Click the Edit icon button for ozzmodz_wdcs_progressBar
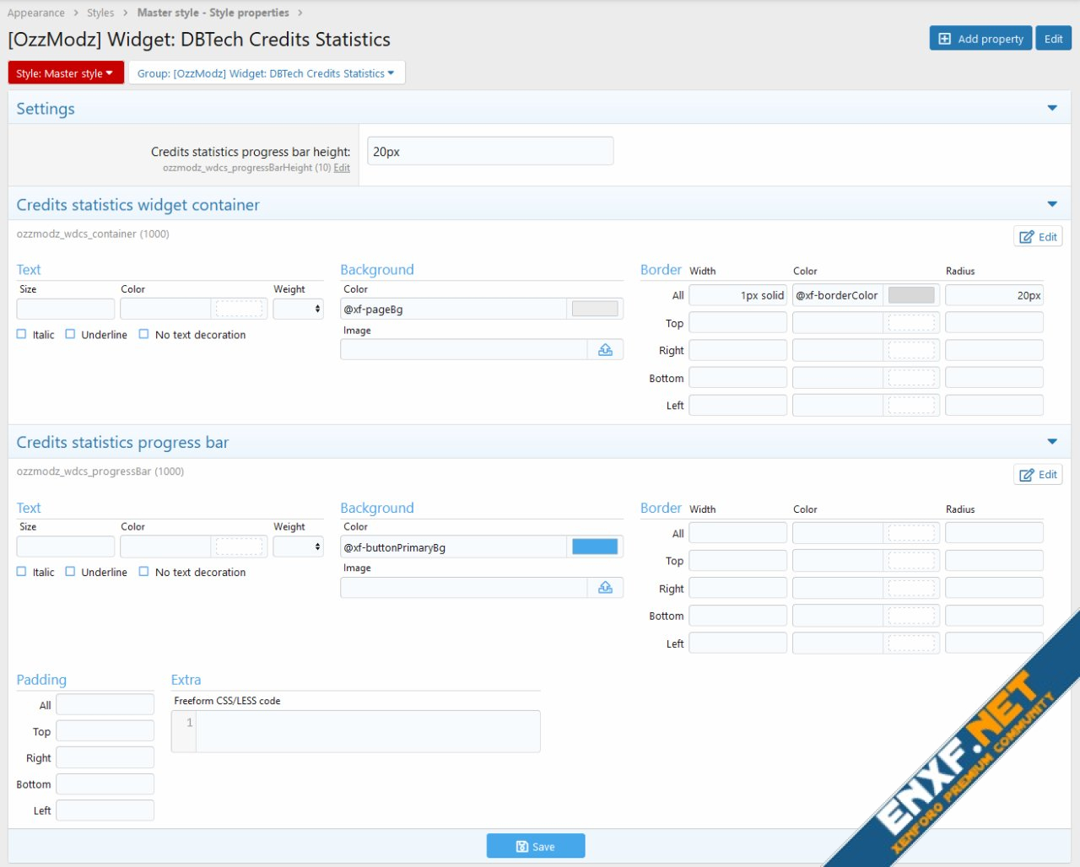Image resolution: width=1080 pixels, height=867 pixels. pos(1038,475)
